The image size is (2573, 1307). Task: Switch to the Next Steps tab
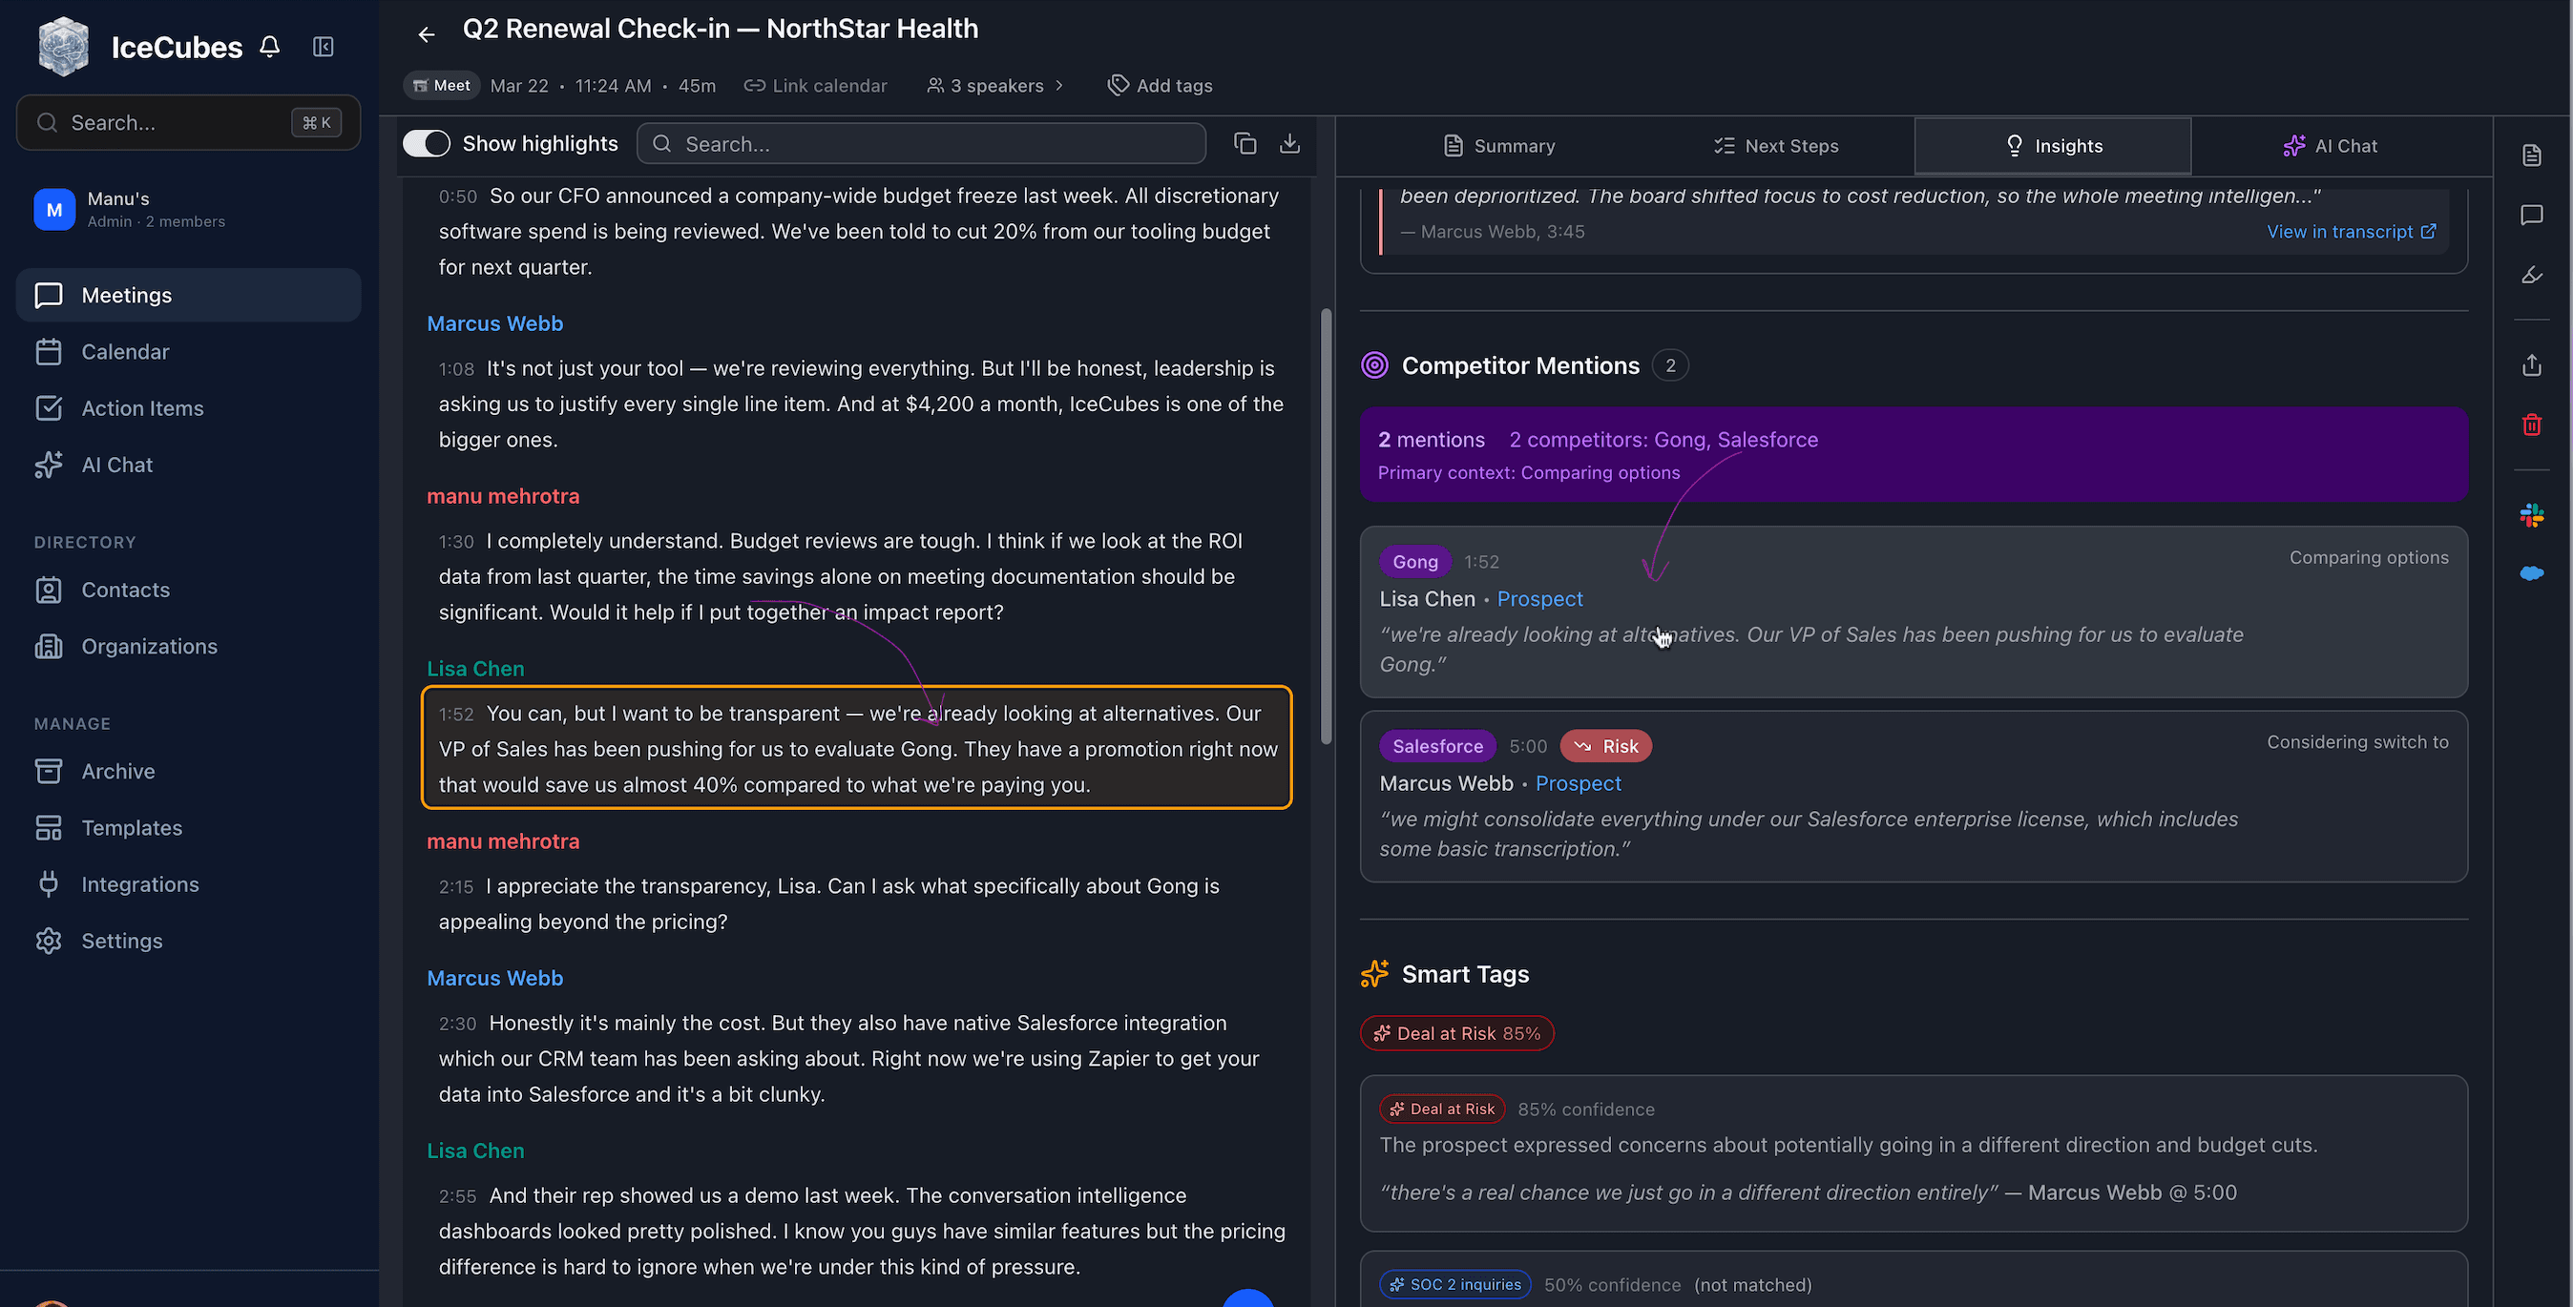tap(1777, 146)
